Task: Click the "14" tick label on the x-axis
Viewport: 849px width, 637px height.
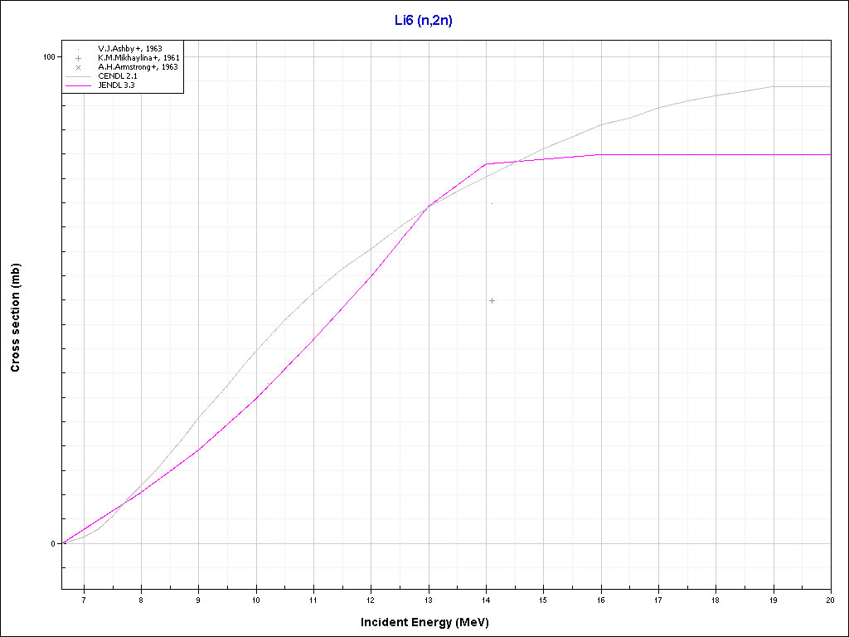Action: coord(486,599)
